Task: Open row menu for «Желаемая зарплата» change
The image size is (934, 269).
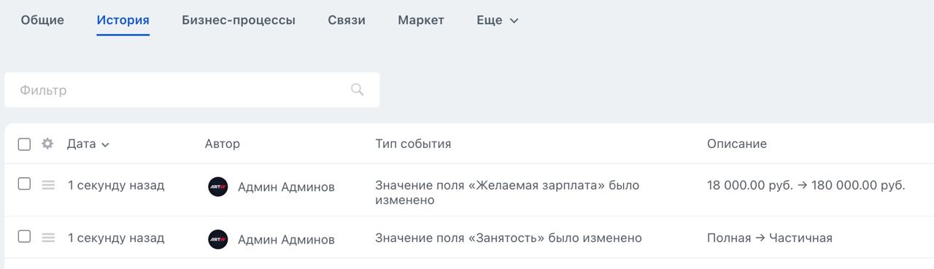Action: click(x=48, y=186)
